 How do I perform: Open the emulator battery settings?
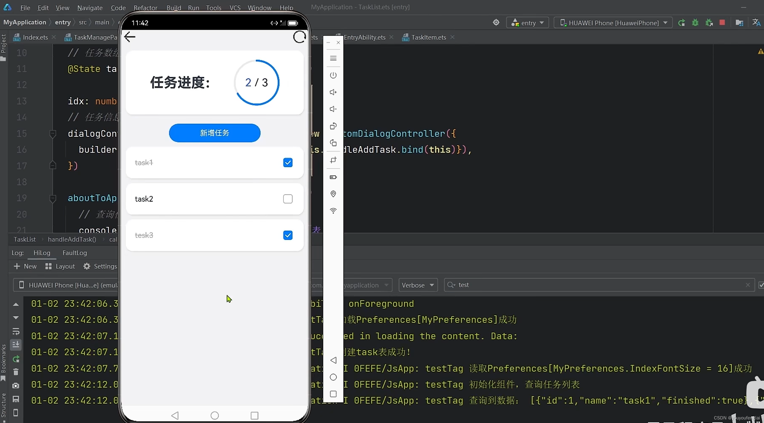pos(333,177)
